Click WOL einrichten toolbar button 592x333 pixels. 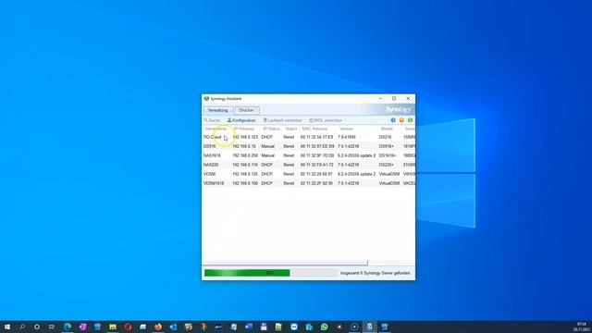click(326, 120)
